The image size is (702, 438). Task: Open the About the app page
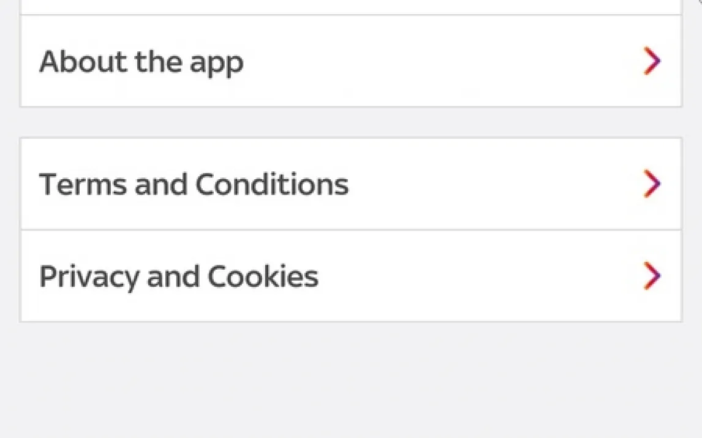click(x=350, y=61)
